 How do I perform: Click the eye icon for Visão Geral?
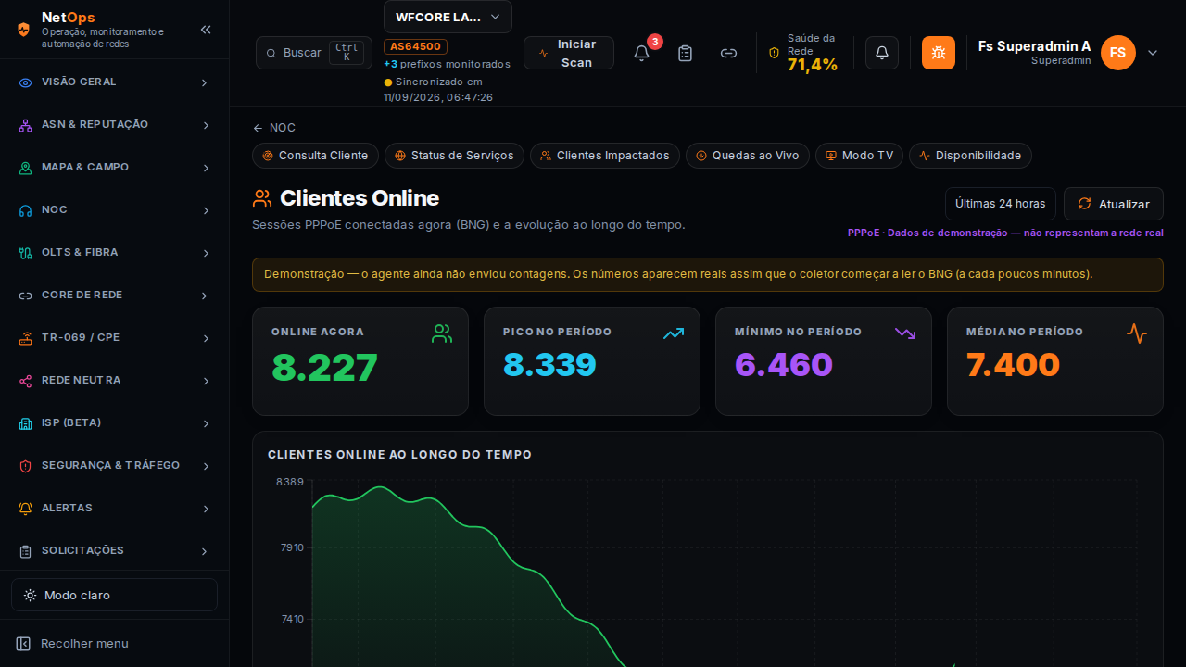(26, 82)
